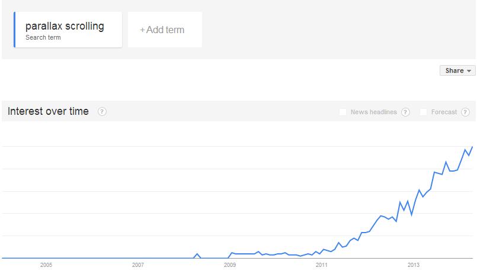Click the final peak of the trend line
The height and width of the screenshot is (274, 477).
click(472, 147)
